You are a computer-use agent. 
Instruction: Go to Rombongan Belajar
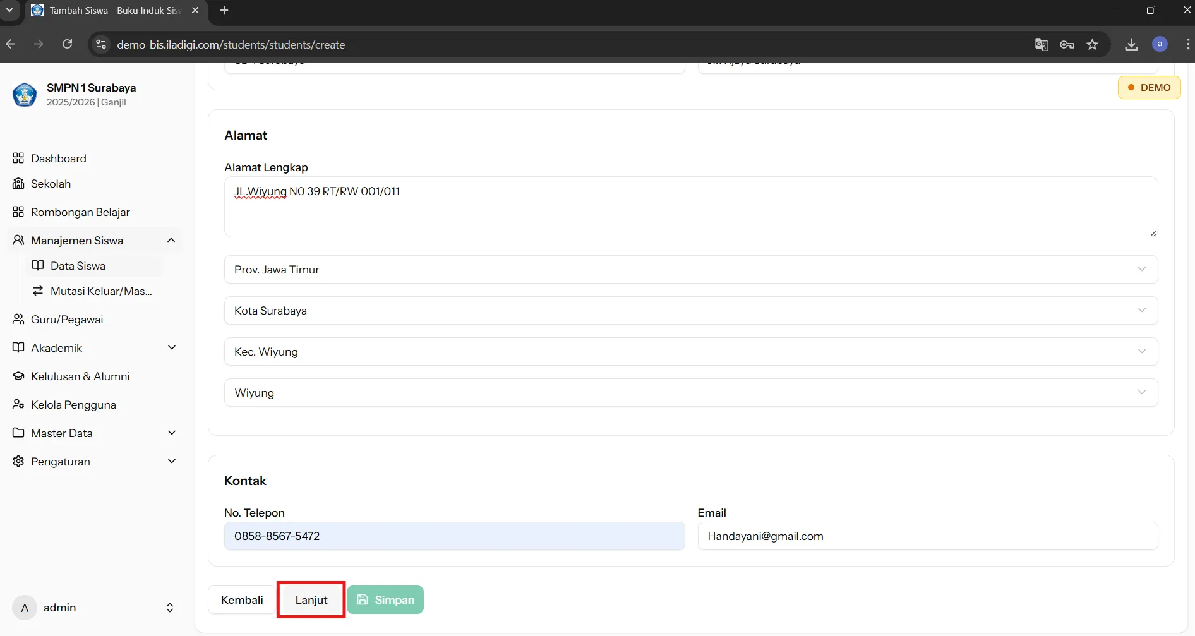click(80, 212)
